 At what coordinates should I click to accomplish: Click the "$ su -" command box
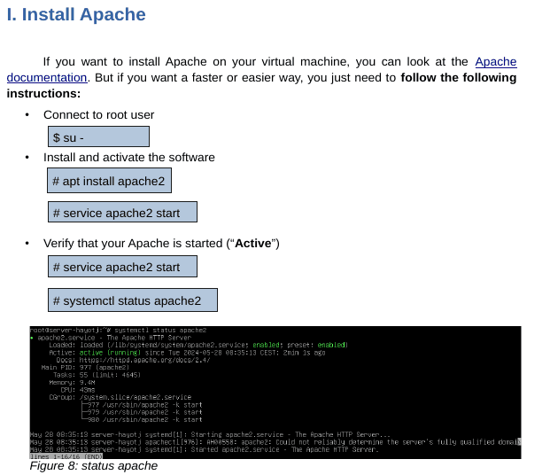pos(98,136)
